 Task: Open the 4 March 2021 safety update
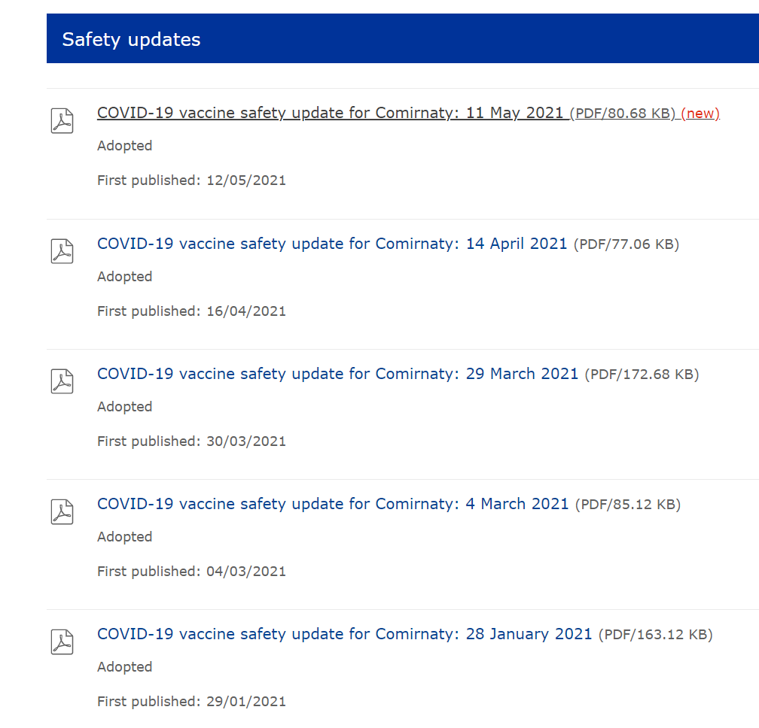click(333, 504)
